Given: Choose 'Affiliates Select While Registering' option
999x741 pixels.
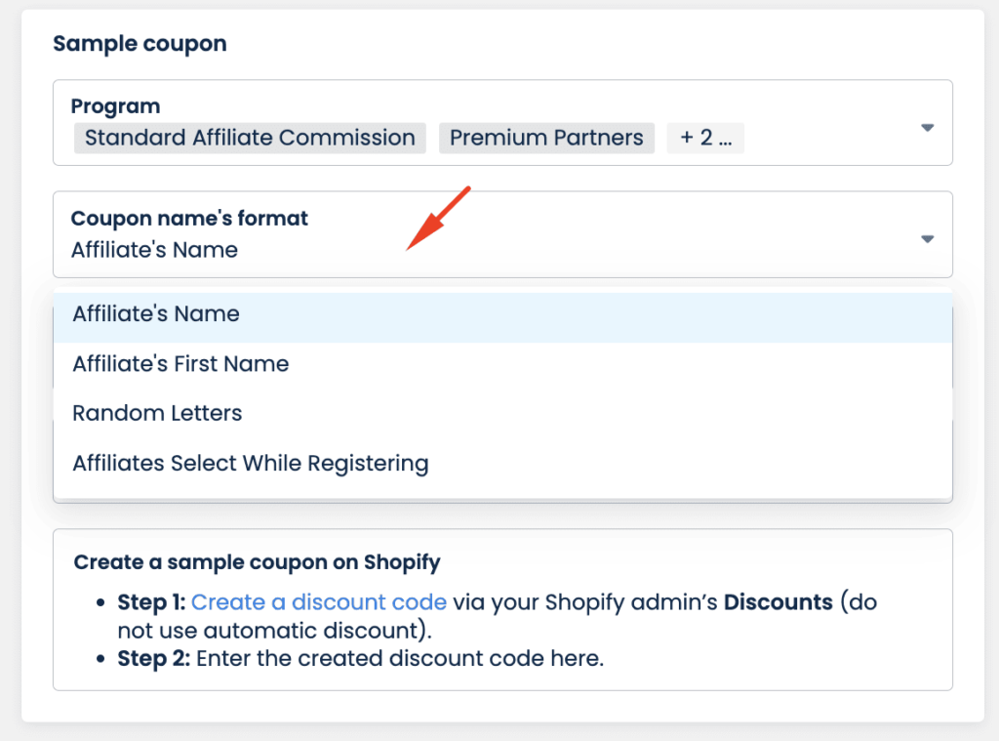Looking at the screenshot, I should coord(251,463).
